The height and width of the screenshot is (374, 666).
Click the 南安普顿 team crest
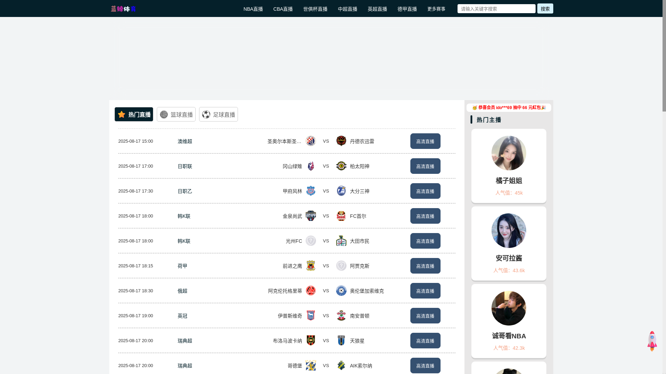click(x=341, y=315)
